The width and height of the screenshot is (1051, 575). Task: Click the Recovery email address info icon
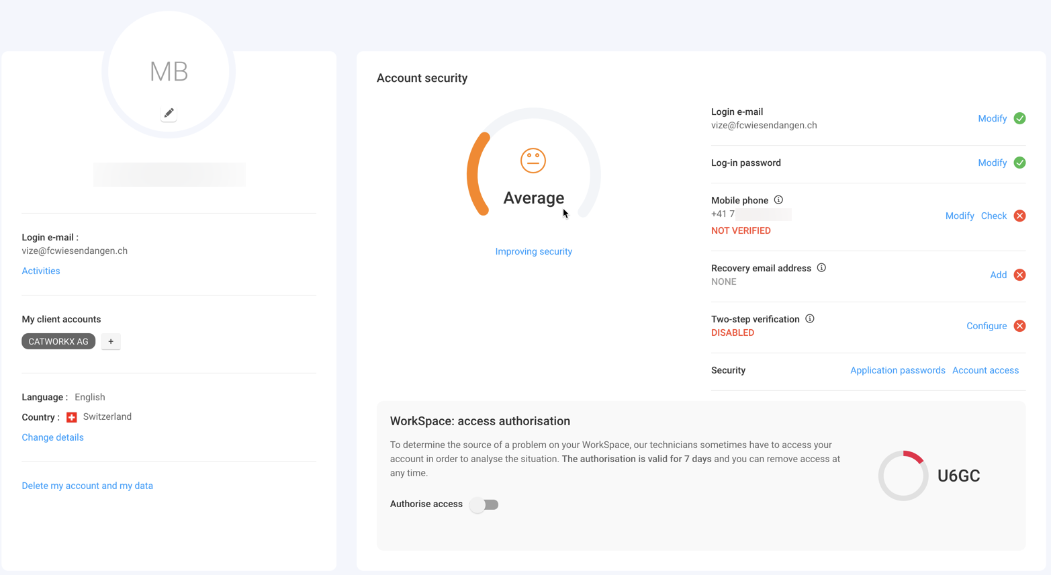(x=821, y=268)
